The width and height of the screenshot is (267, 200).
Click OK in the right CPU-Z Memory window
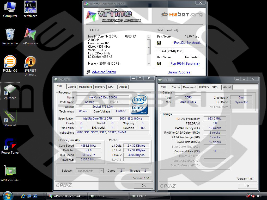coord(248,186)
